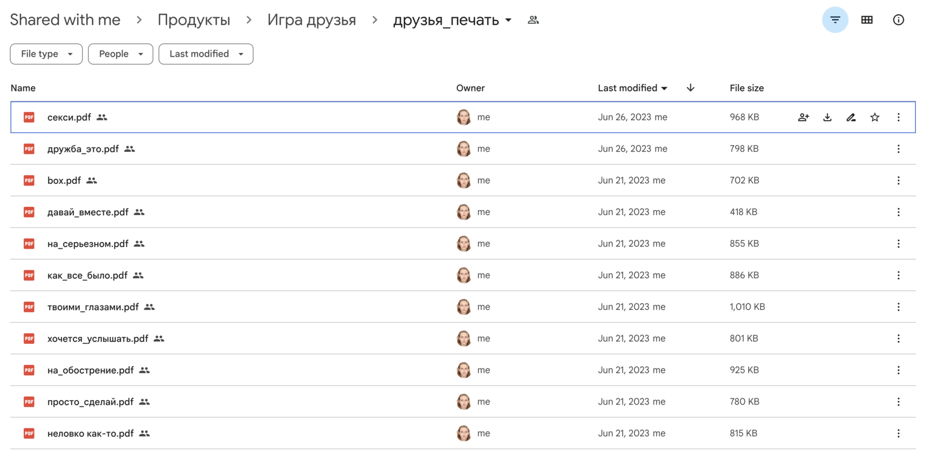Star the секси.pdf file
The height and width of the screenshot is (465, 925).
(874, 117)
